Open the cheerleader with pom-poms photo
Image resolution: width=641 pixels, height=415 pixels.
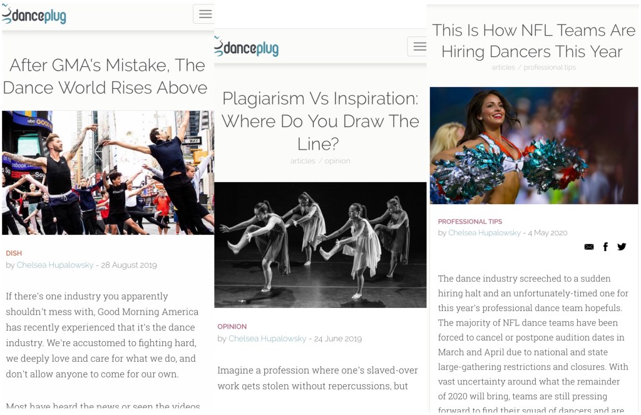(x=534, y=146)
